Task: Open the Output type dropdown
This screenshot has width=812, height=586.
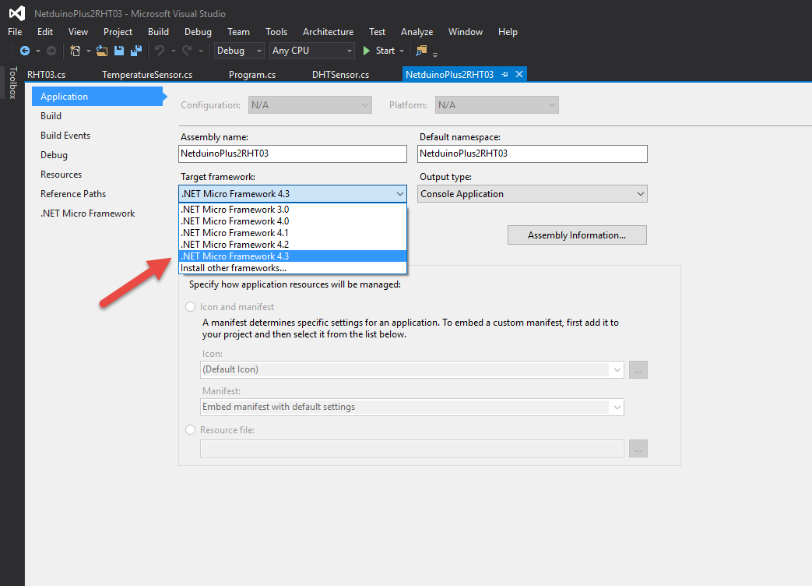Action: tap(533, 194)
